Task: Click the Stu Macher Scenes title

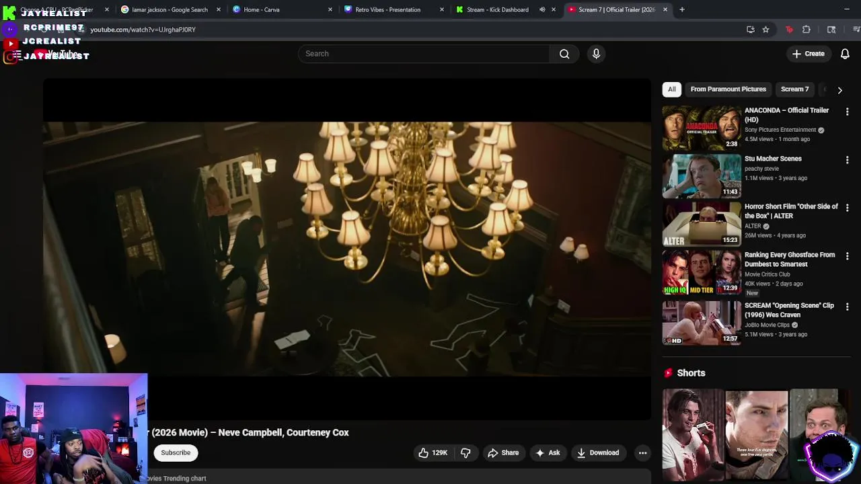Action: pos(773,159)
